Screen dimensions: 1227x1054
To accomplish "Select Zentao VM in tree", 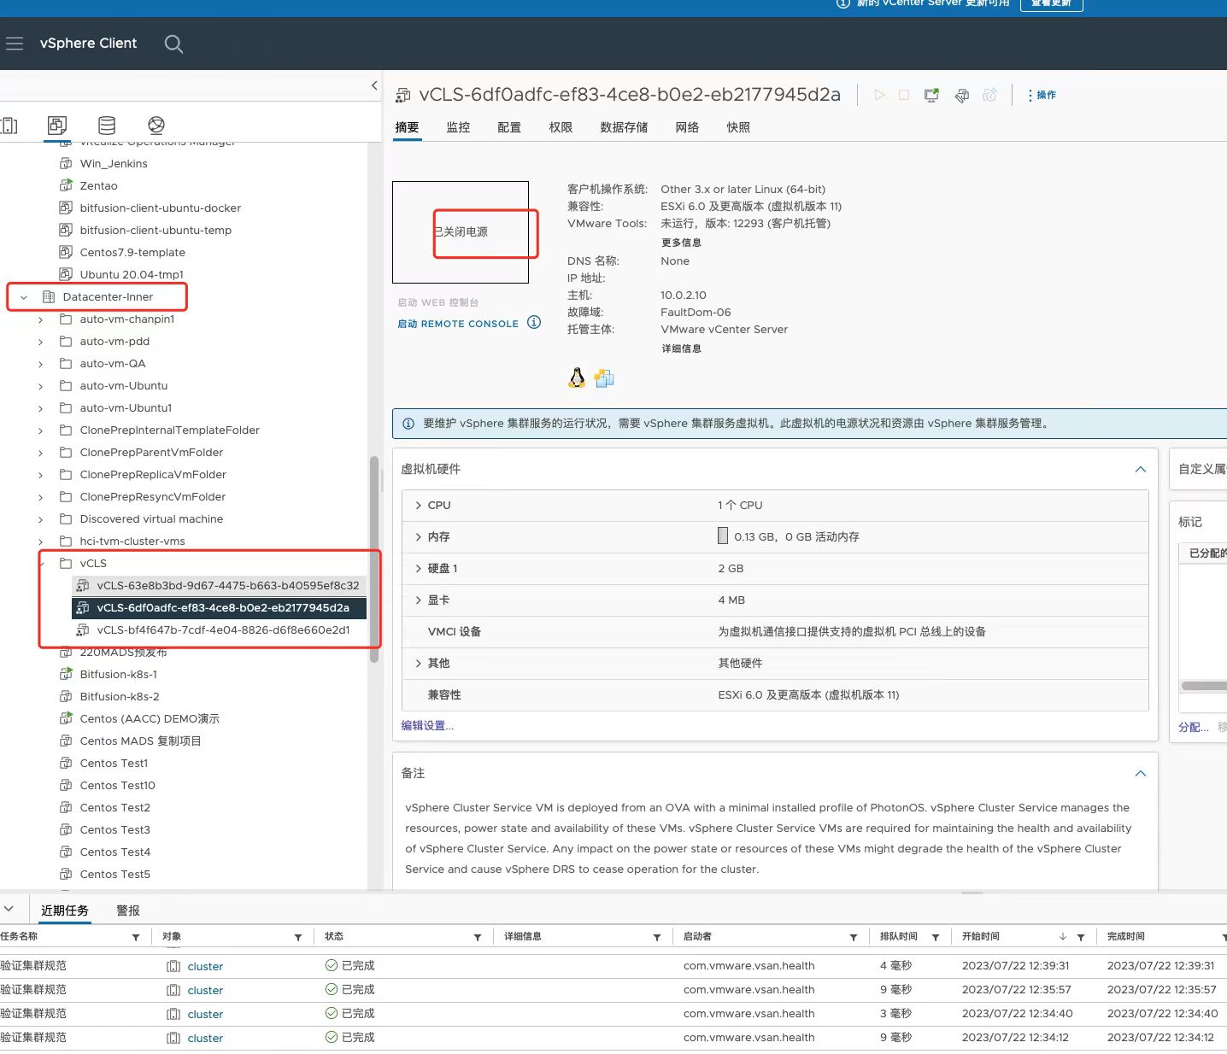I will point(98,186).
